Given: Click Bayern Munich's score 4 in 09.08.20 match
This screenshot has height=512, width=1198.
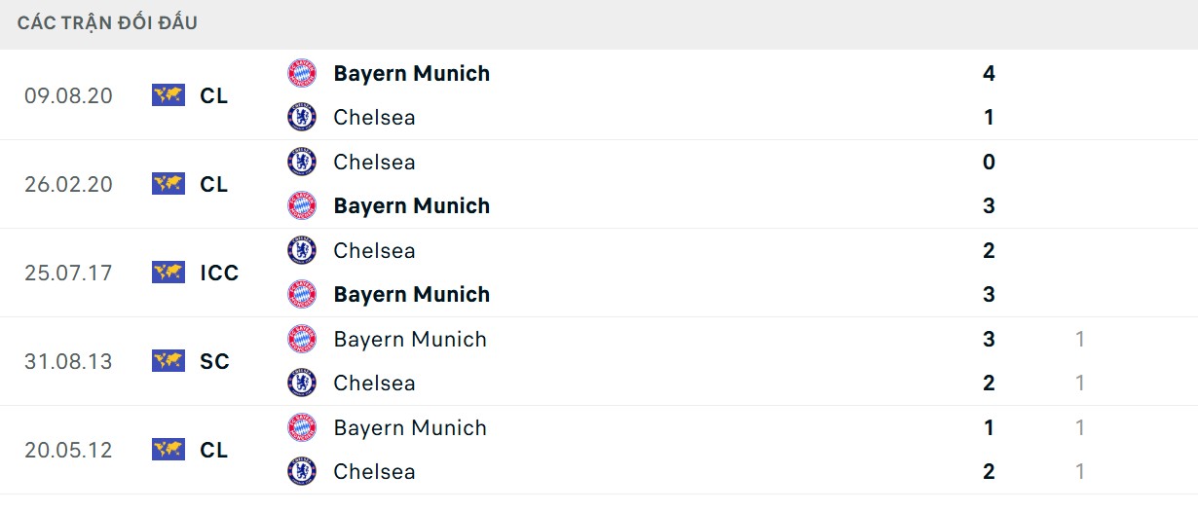Looking at the screenshot, I should (x=989, y=73).
